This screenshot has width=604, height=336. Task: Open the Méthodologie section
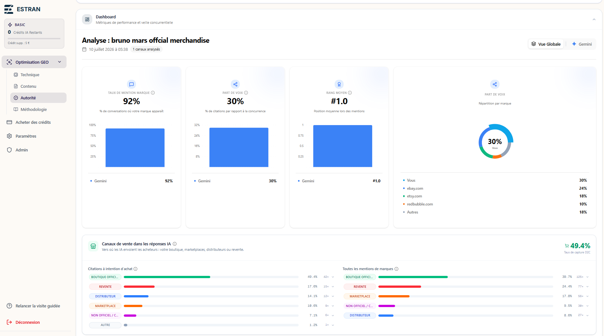click(38, 109)
